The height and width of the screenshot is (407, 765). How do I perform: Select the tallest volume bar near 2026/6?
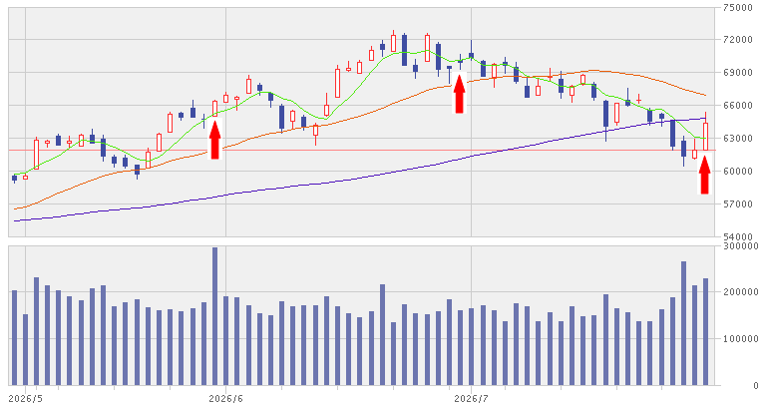[214, 316]
